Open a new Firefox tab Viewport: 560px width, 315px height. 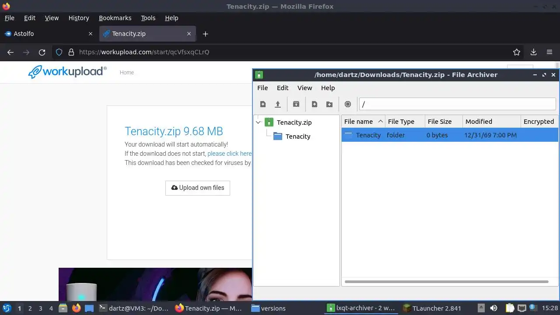205,34
